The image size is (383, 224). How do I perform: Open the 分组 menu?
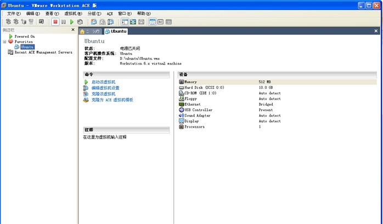(94, 14)
